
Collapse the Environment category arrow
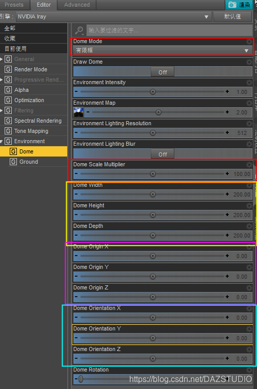coord(2,142)
